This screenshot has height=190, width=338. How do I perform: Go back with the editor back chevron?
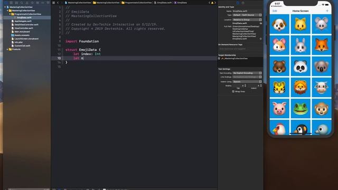58,3
